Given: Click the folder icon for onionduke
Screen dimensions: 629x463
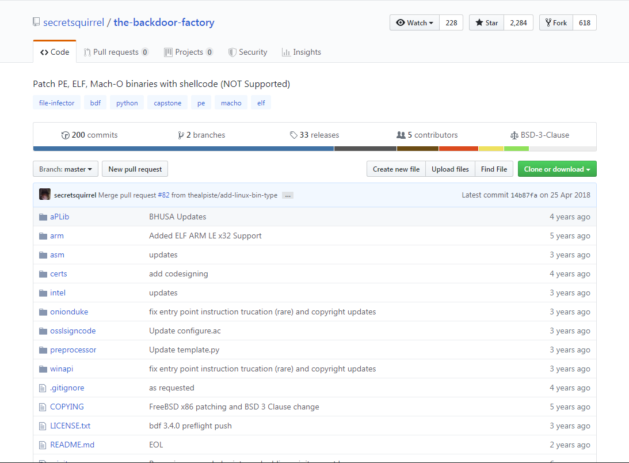Looking at the screenshot, I should [x=43, y=312].
